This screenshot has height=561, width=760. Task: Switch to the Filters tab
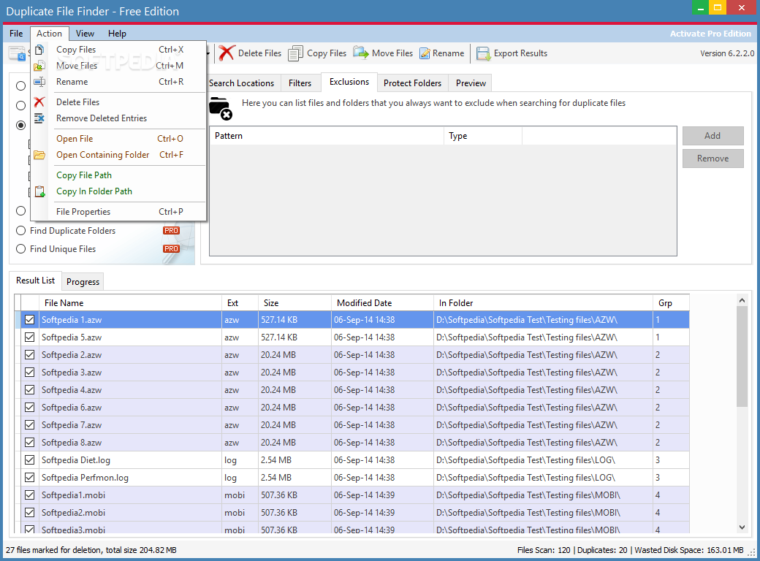300,83
